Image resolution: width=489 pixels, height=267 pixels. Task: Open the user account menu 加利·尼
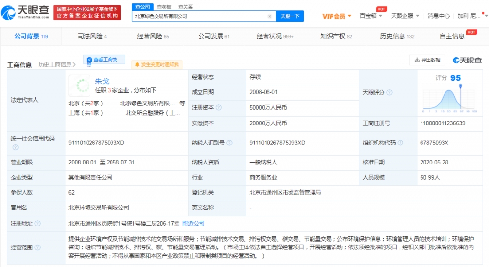(x=472, y=16)
